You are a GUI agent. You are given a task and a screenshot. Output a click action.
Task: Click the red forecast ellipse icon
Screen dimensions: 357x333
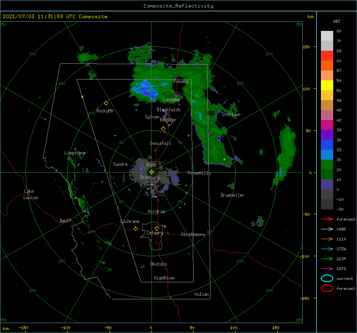[x=327, y=288]
